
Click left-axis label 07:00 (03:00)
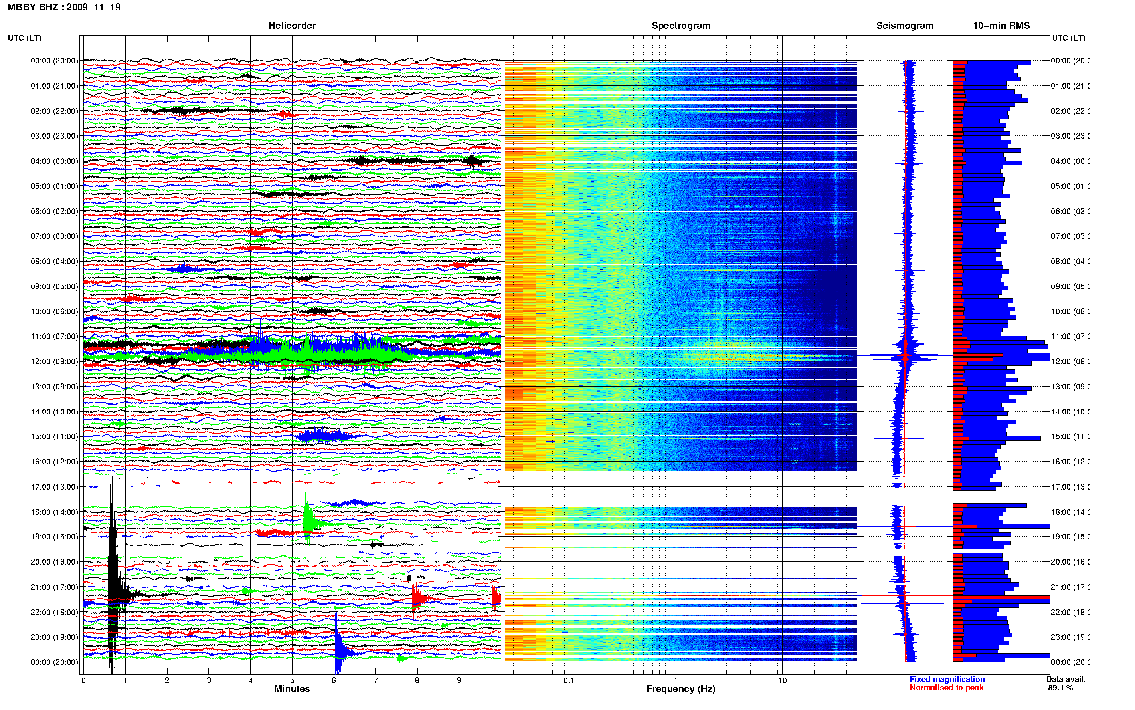point(54,236)
